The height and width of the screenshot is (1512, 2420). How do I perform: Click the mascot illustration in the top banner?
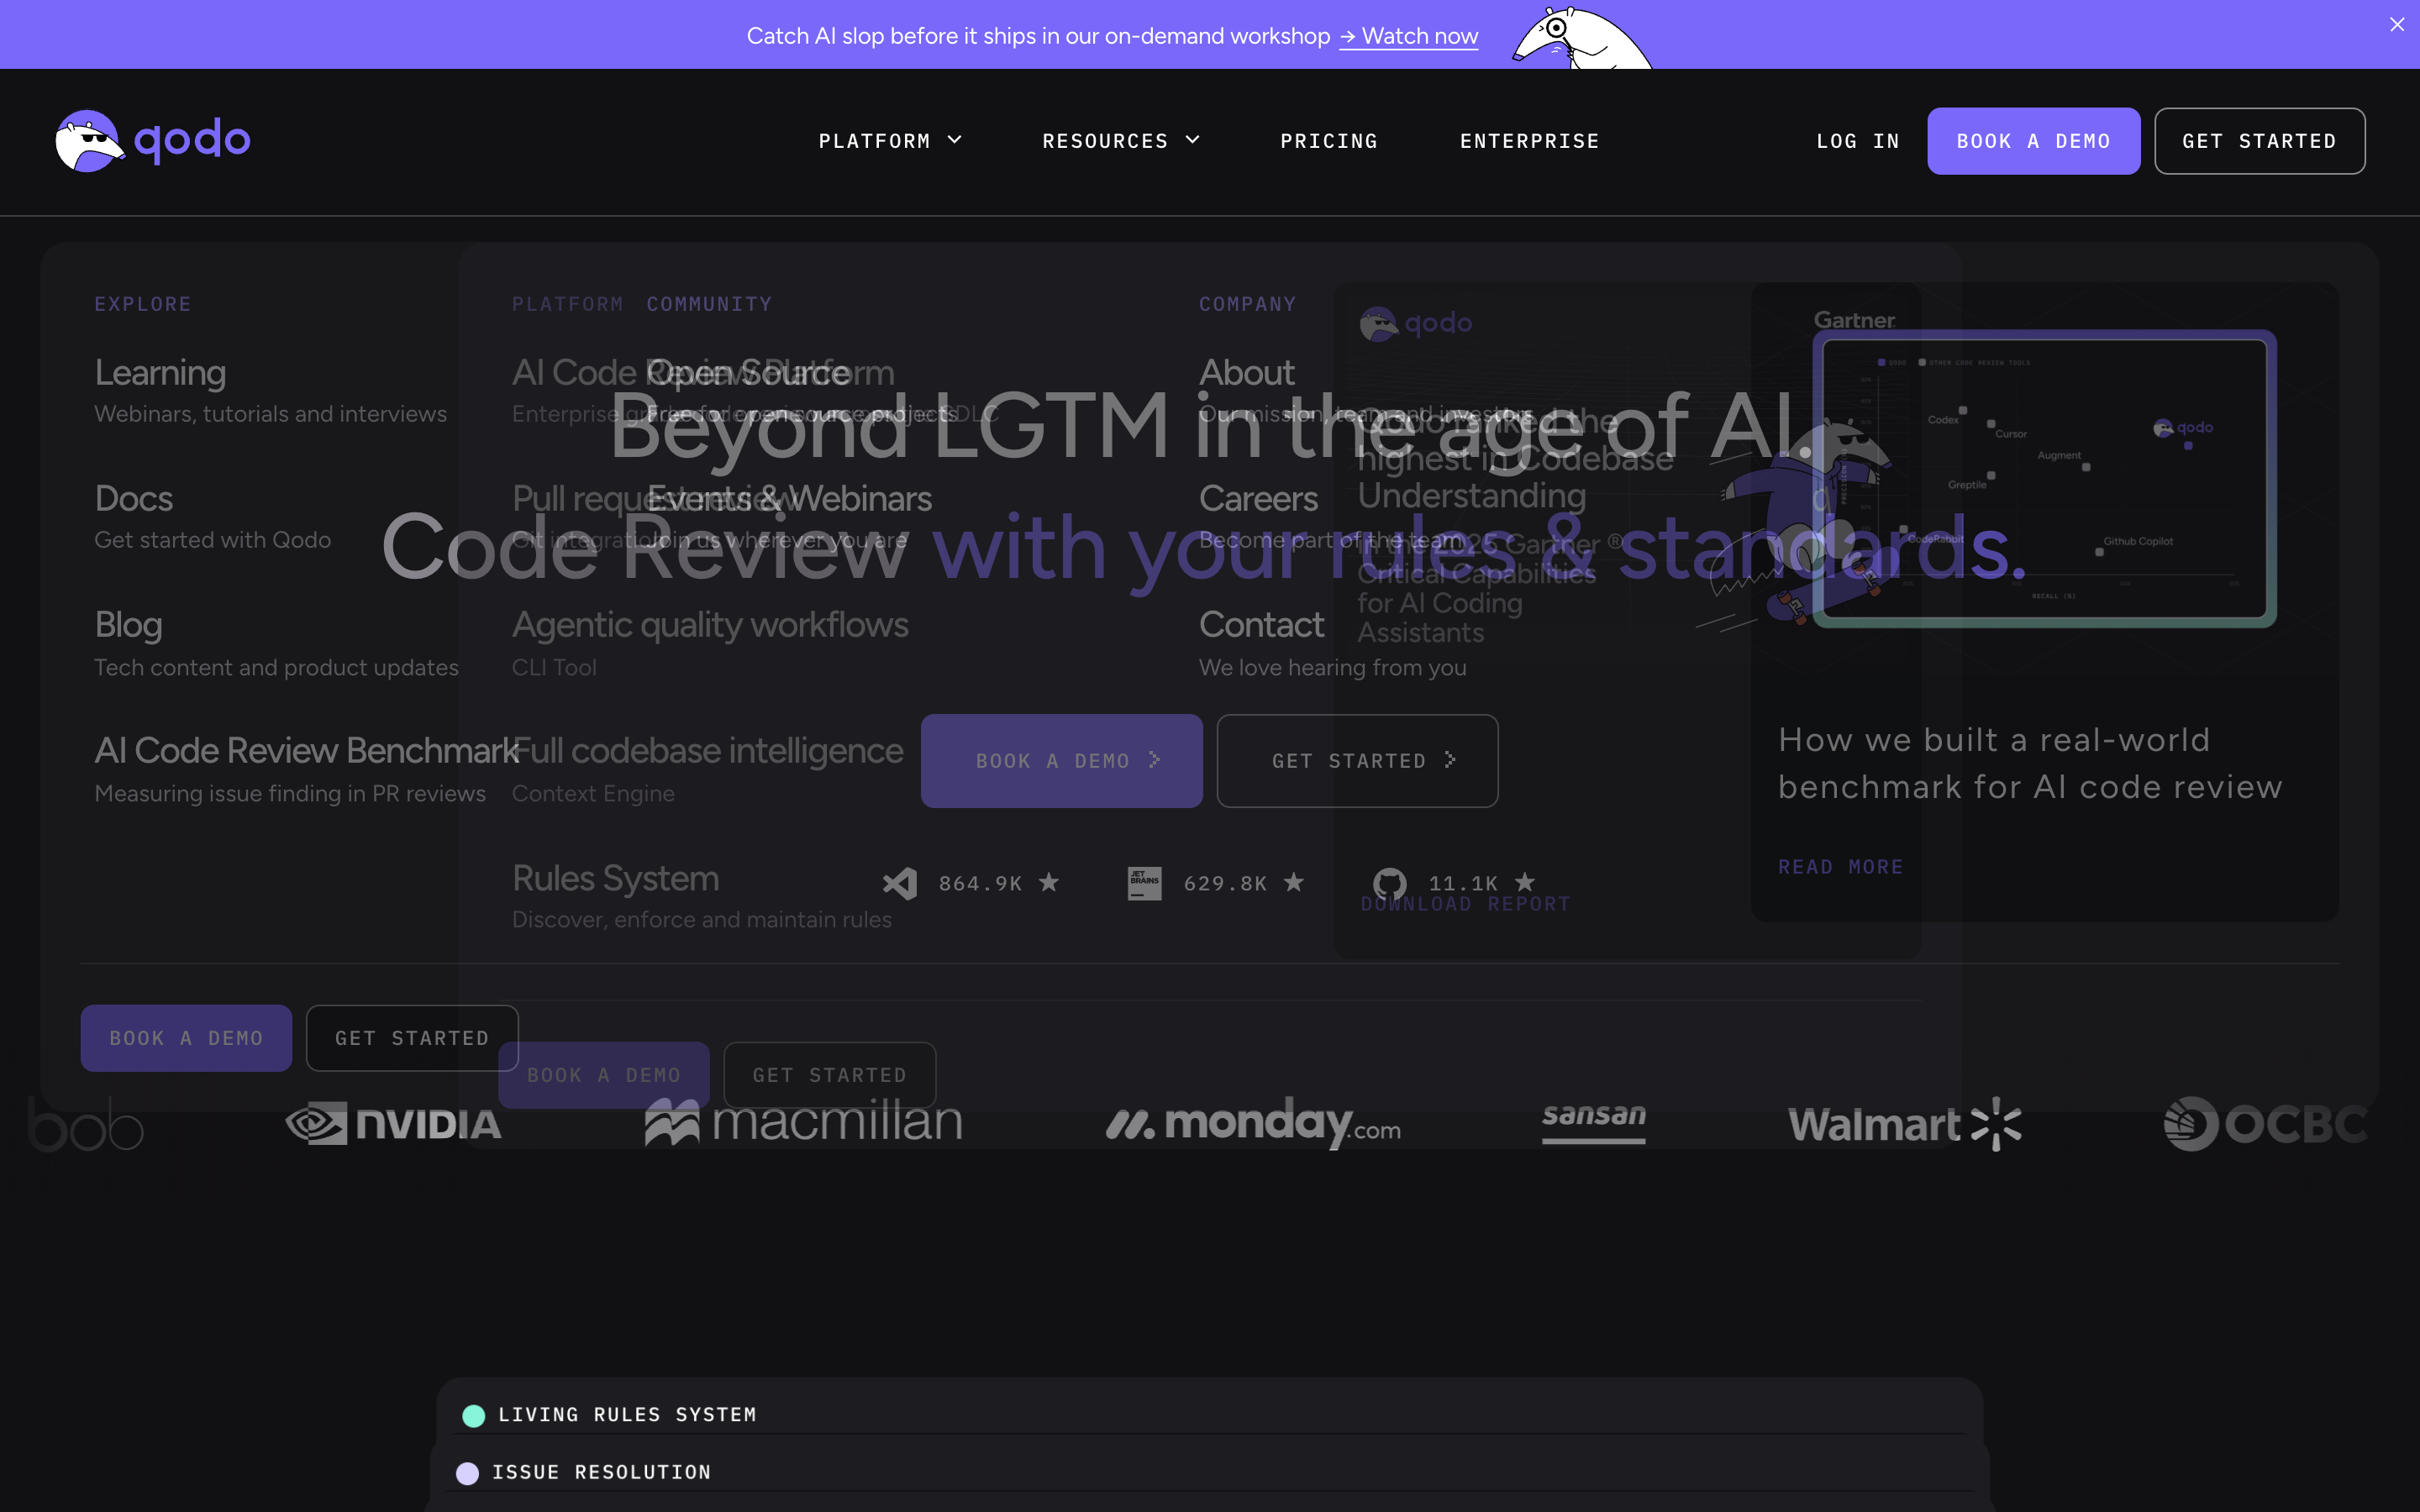coord(1582,37)
